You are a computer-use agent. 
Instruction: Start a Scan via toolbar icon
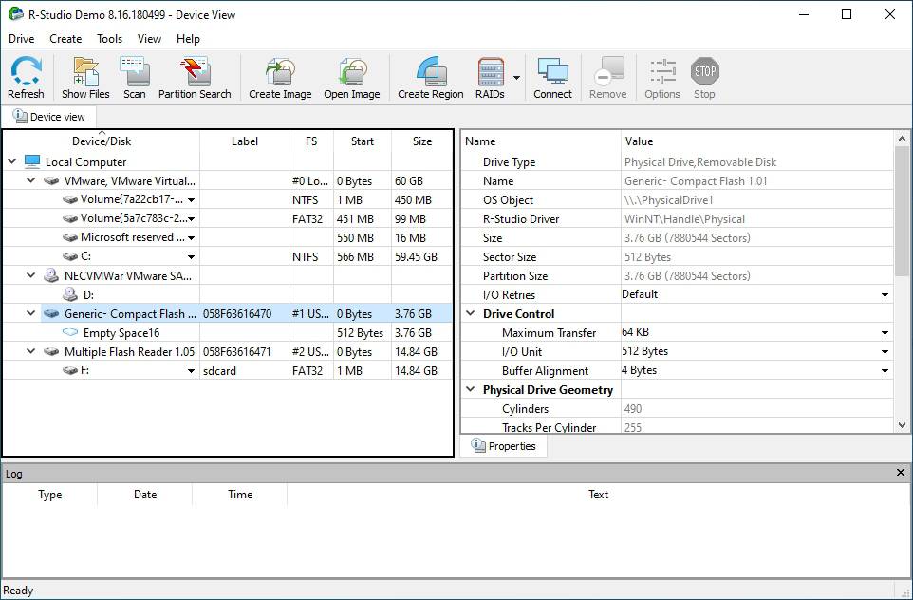tap(135, 71)
